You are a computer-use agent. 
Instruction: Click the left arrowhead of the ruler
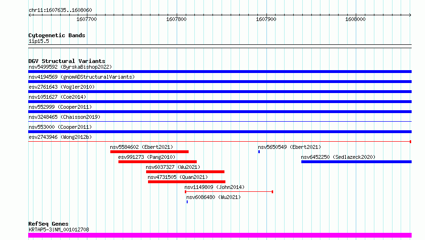tap(30, 15)
